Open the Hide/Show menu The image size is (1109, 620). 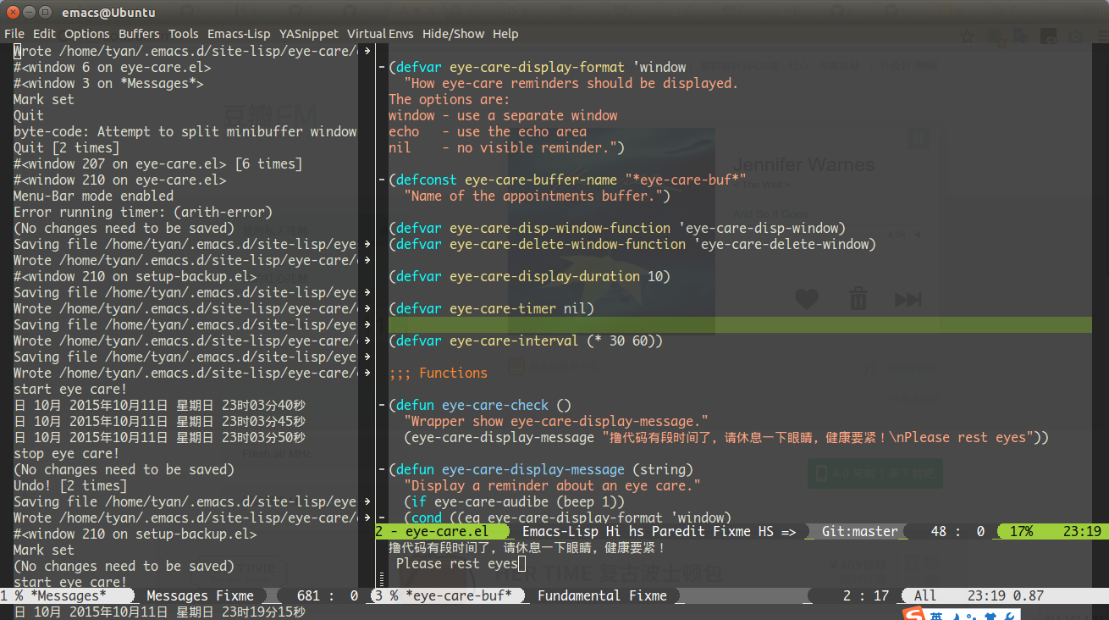[x=453, y=34]
